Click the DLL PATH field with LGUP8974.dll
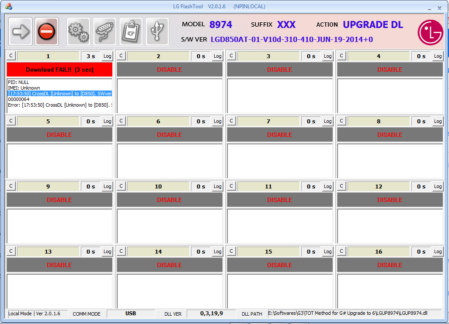Image resolution: width=449 pixels, height=324 pixels. pos(355,314)
